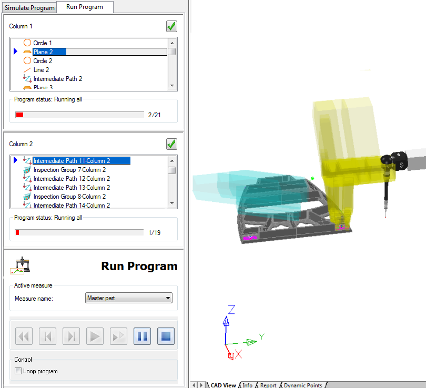Switch to the CAD View tab
This screenshot has width=426, height=389.
pos(223,385)
